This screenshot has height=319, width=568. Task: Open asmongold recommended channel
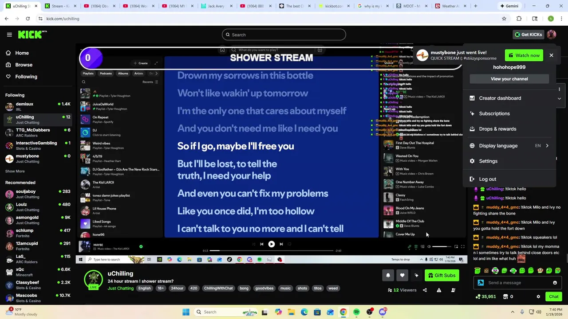point(37,220)
